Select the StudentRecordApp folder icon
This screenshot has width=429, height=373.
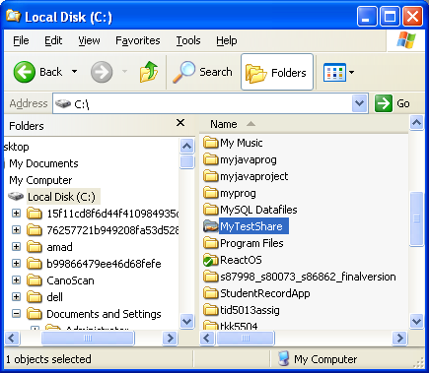click(x=211, y=293)
